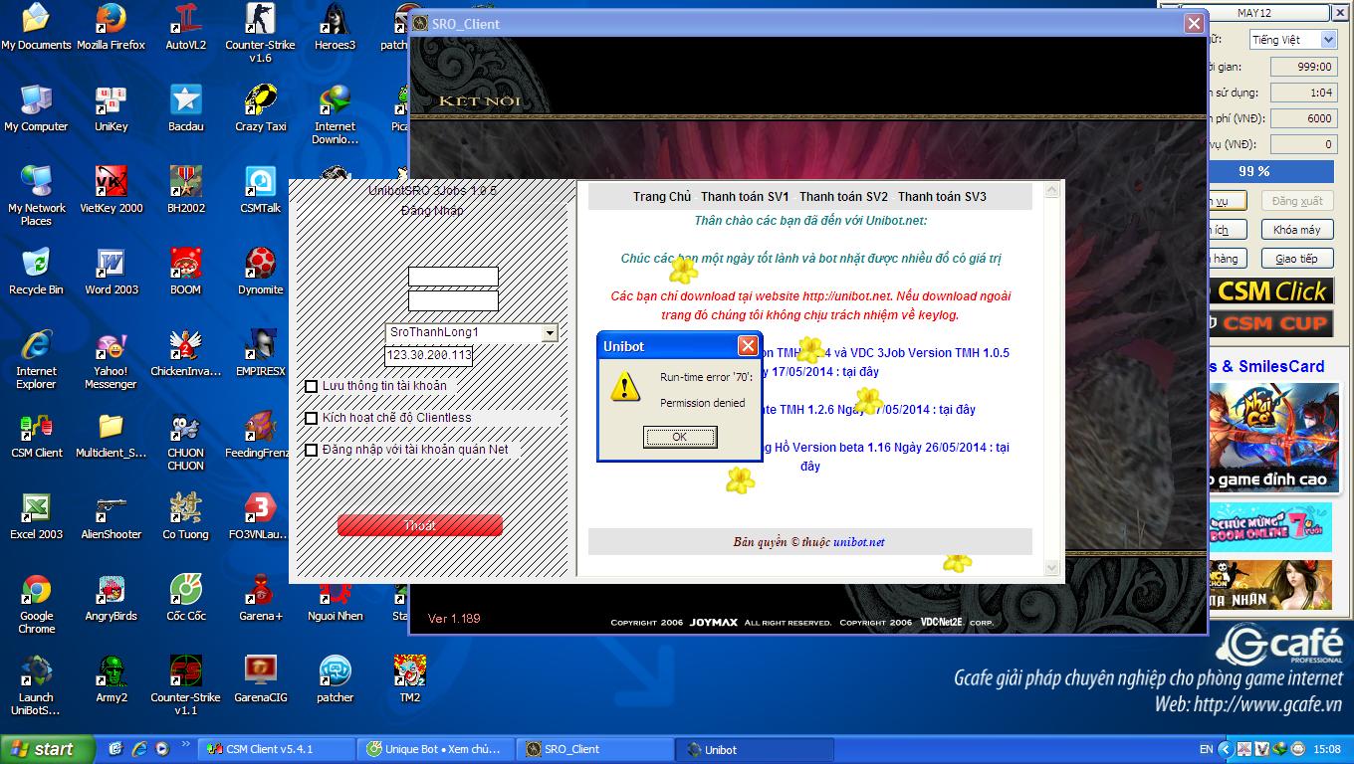Expand hidden tray icons with the tray arrow
The image size is (1354, 764).
1225,749
